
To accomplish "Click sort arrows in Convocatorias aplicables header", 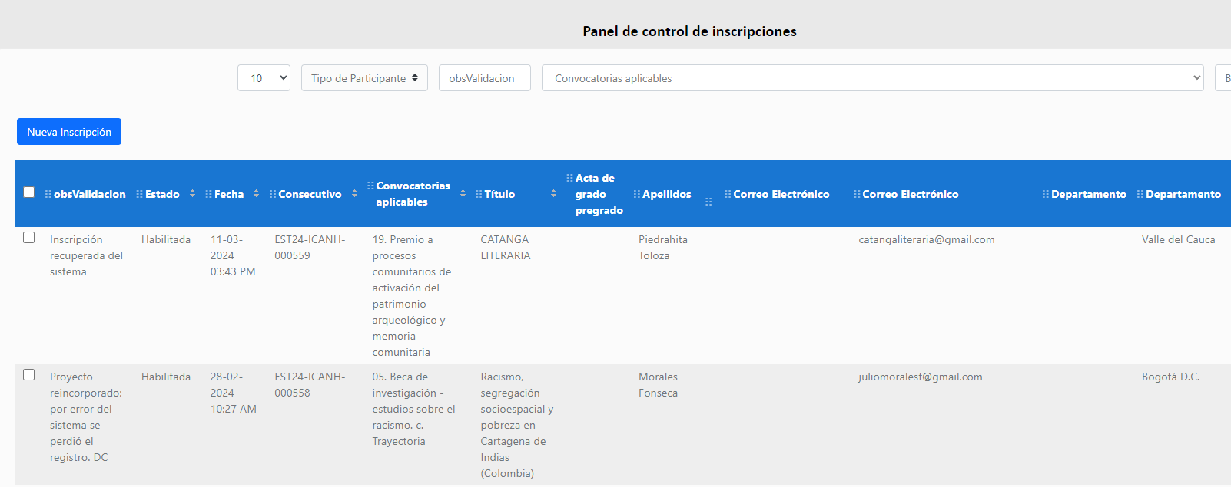I will point(463,194).
